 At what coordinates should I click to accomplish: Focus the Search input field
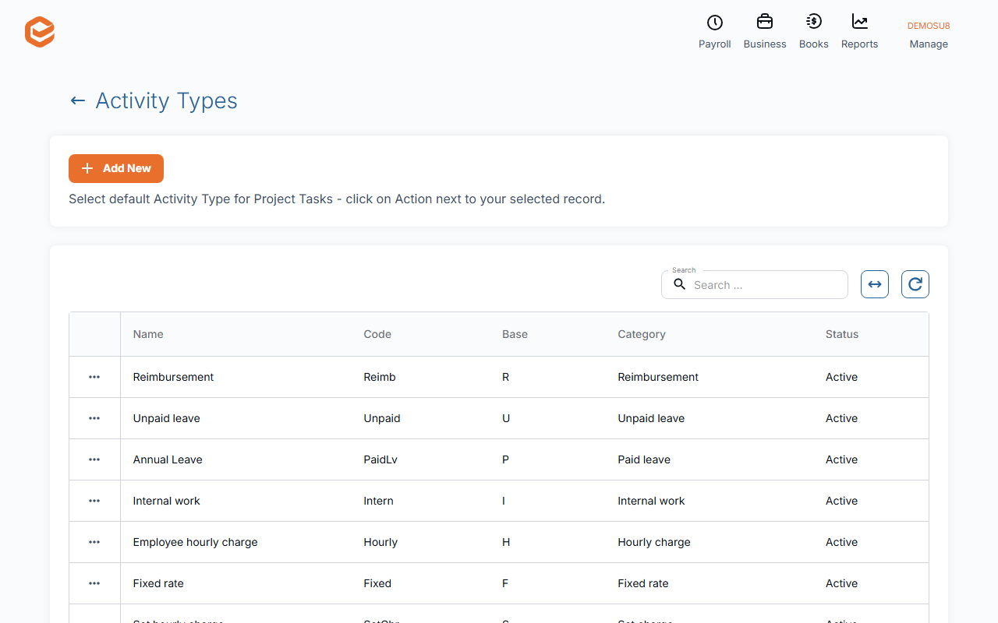[755, 285]
